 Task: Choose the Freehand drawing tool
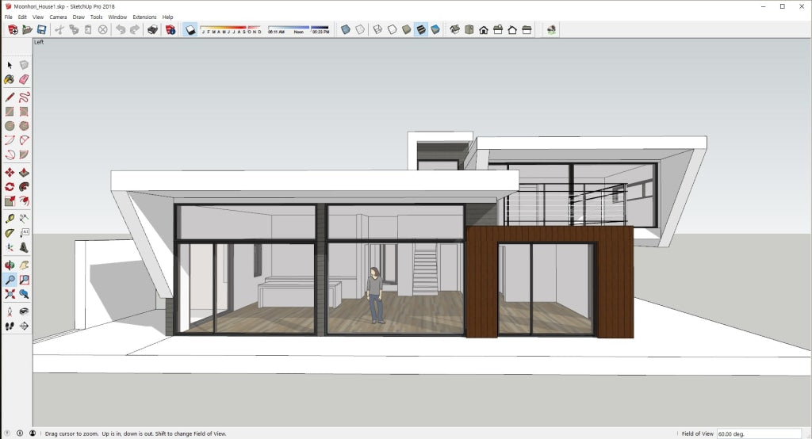(x=24, y=97)
